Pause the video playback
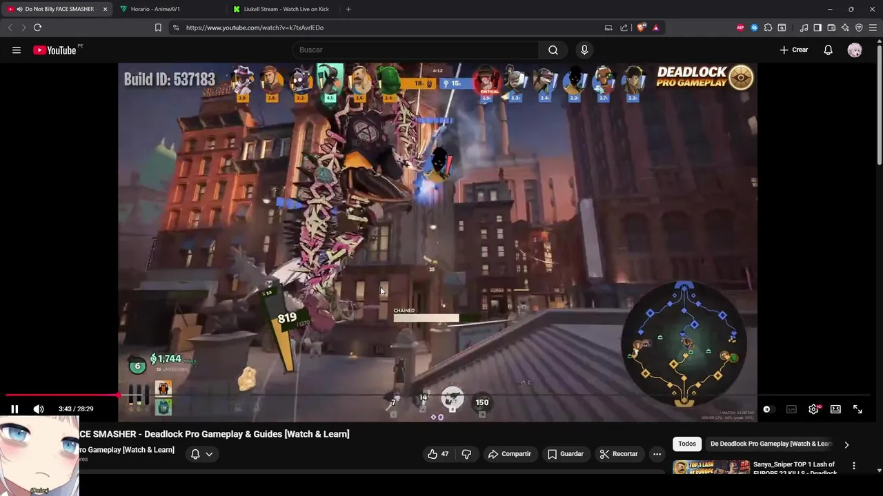883x496 pixels. point(14,409)
